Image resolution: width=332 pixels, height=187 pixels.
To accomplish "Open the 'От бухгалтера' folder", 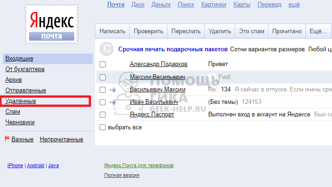I will pyautogui.click(x=25, y=69).
